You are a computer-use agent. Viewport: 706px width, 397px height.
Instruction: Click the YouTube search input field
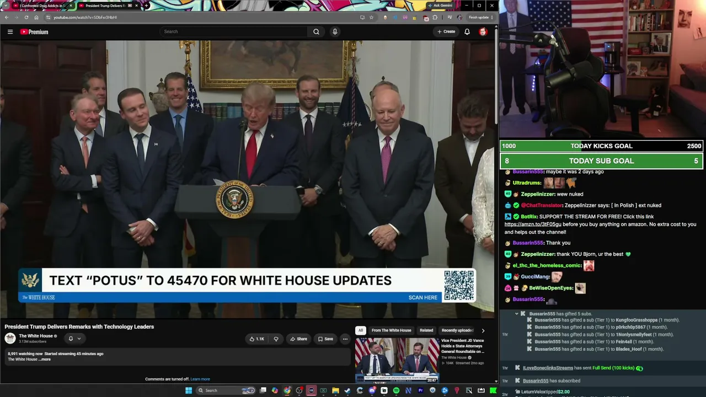click(234, 31)
